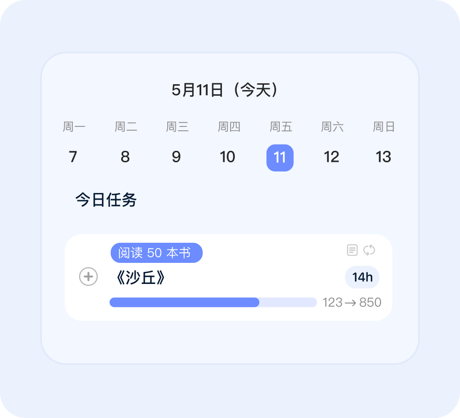Click the 今日任务 section heading
Viewport: 460px width, 418px height.
coord(106,200)
